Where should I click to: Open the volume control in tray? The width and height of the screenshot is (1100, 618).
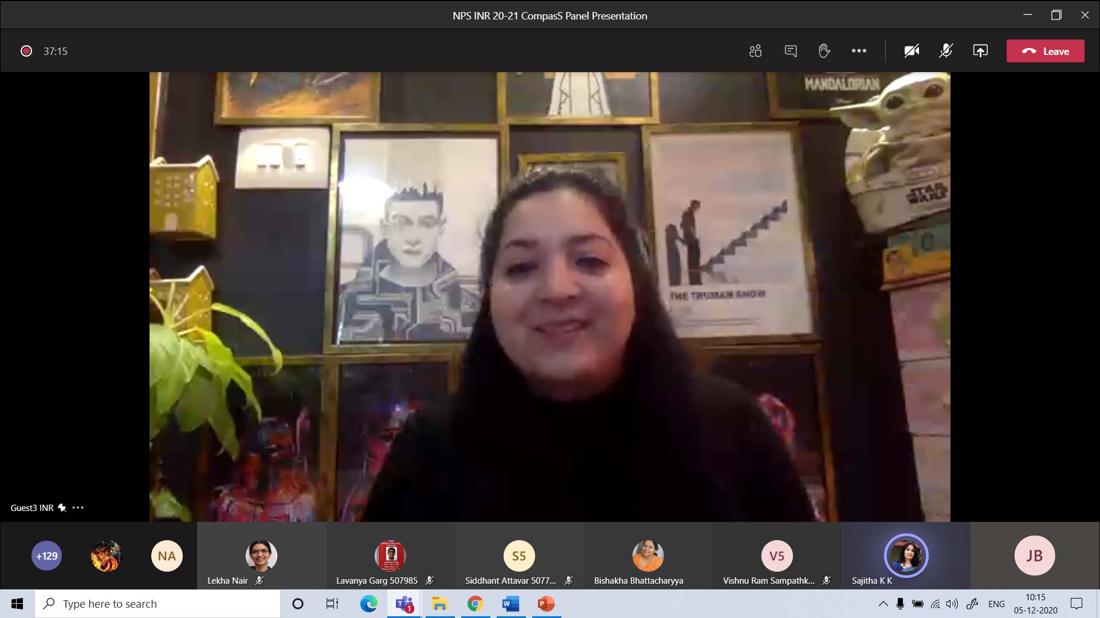(952, 604)
